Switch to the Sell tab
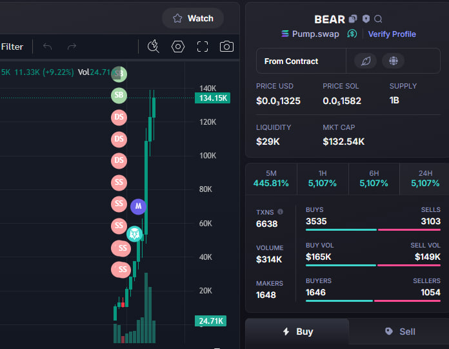Screen dimensions: 449x349 (x=400, y=332)
